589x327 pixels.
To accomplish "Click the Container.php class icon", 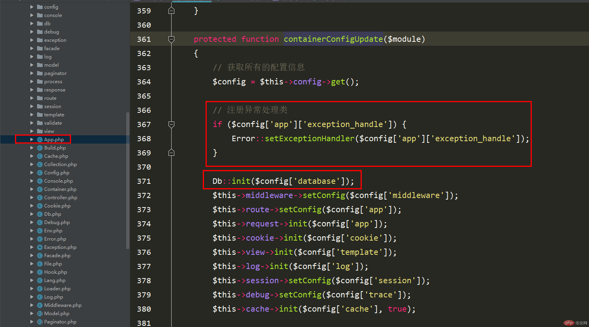I will point(40,189).
